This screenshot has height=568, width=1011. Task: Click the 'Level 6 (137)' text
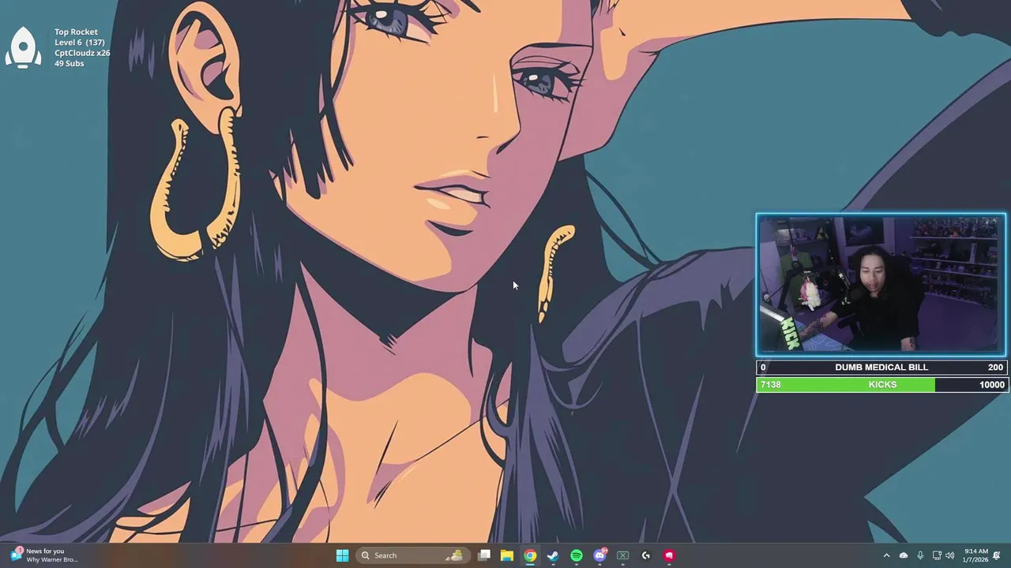tap(80, 43)
